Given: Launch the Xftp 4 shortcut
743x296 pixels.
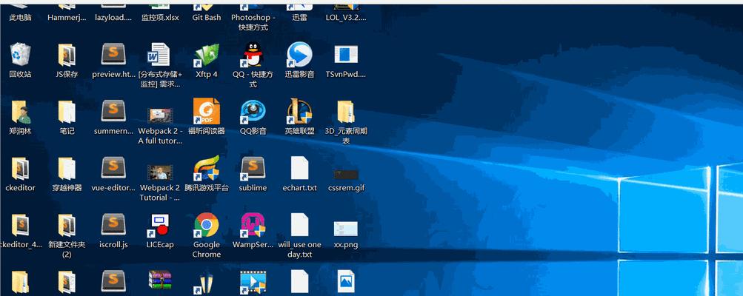Looking at the screenshot, I should point(207,55).
